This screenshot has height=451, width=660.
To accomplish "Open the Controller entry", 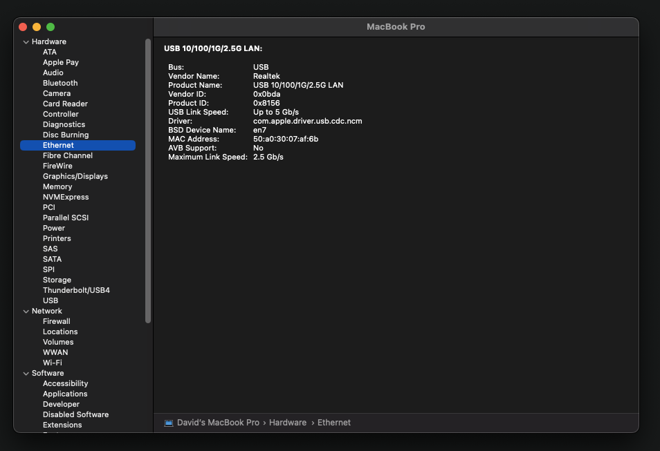I will pos(61,115).
